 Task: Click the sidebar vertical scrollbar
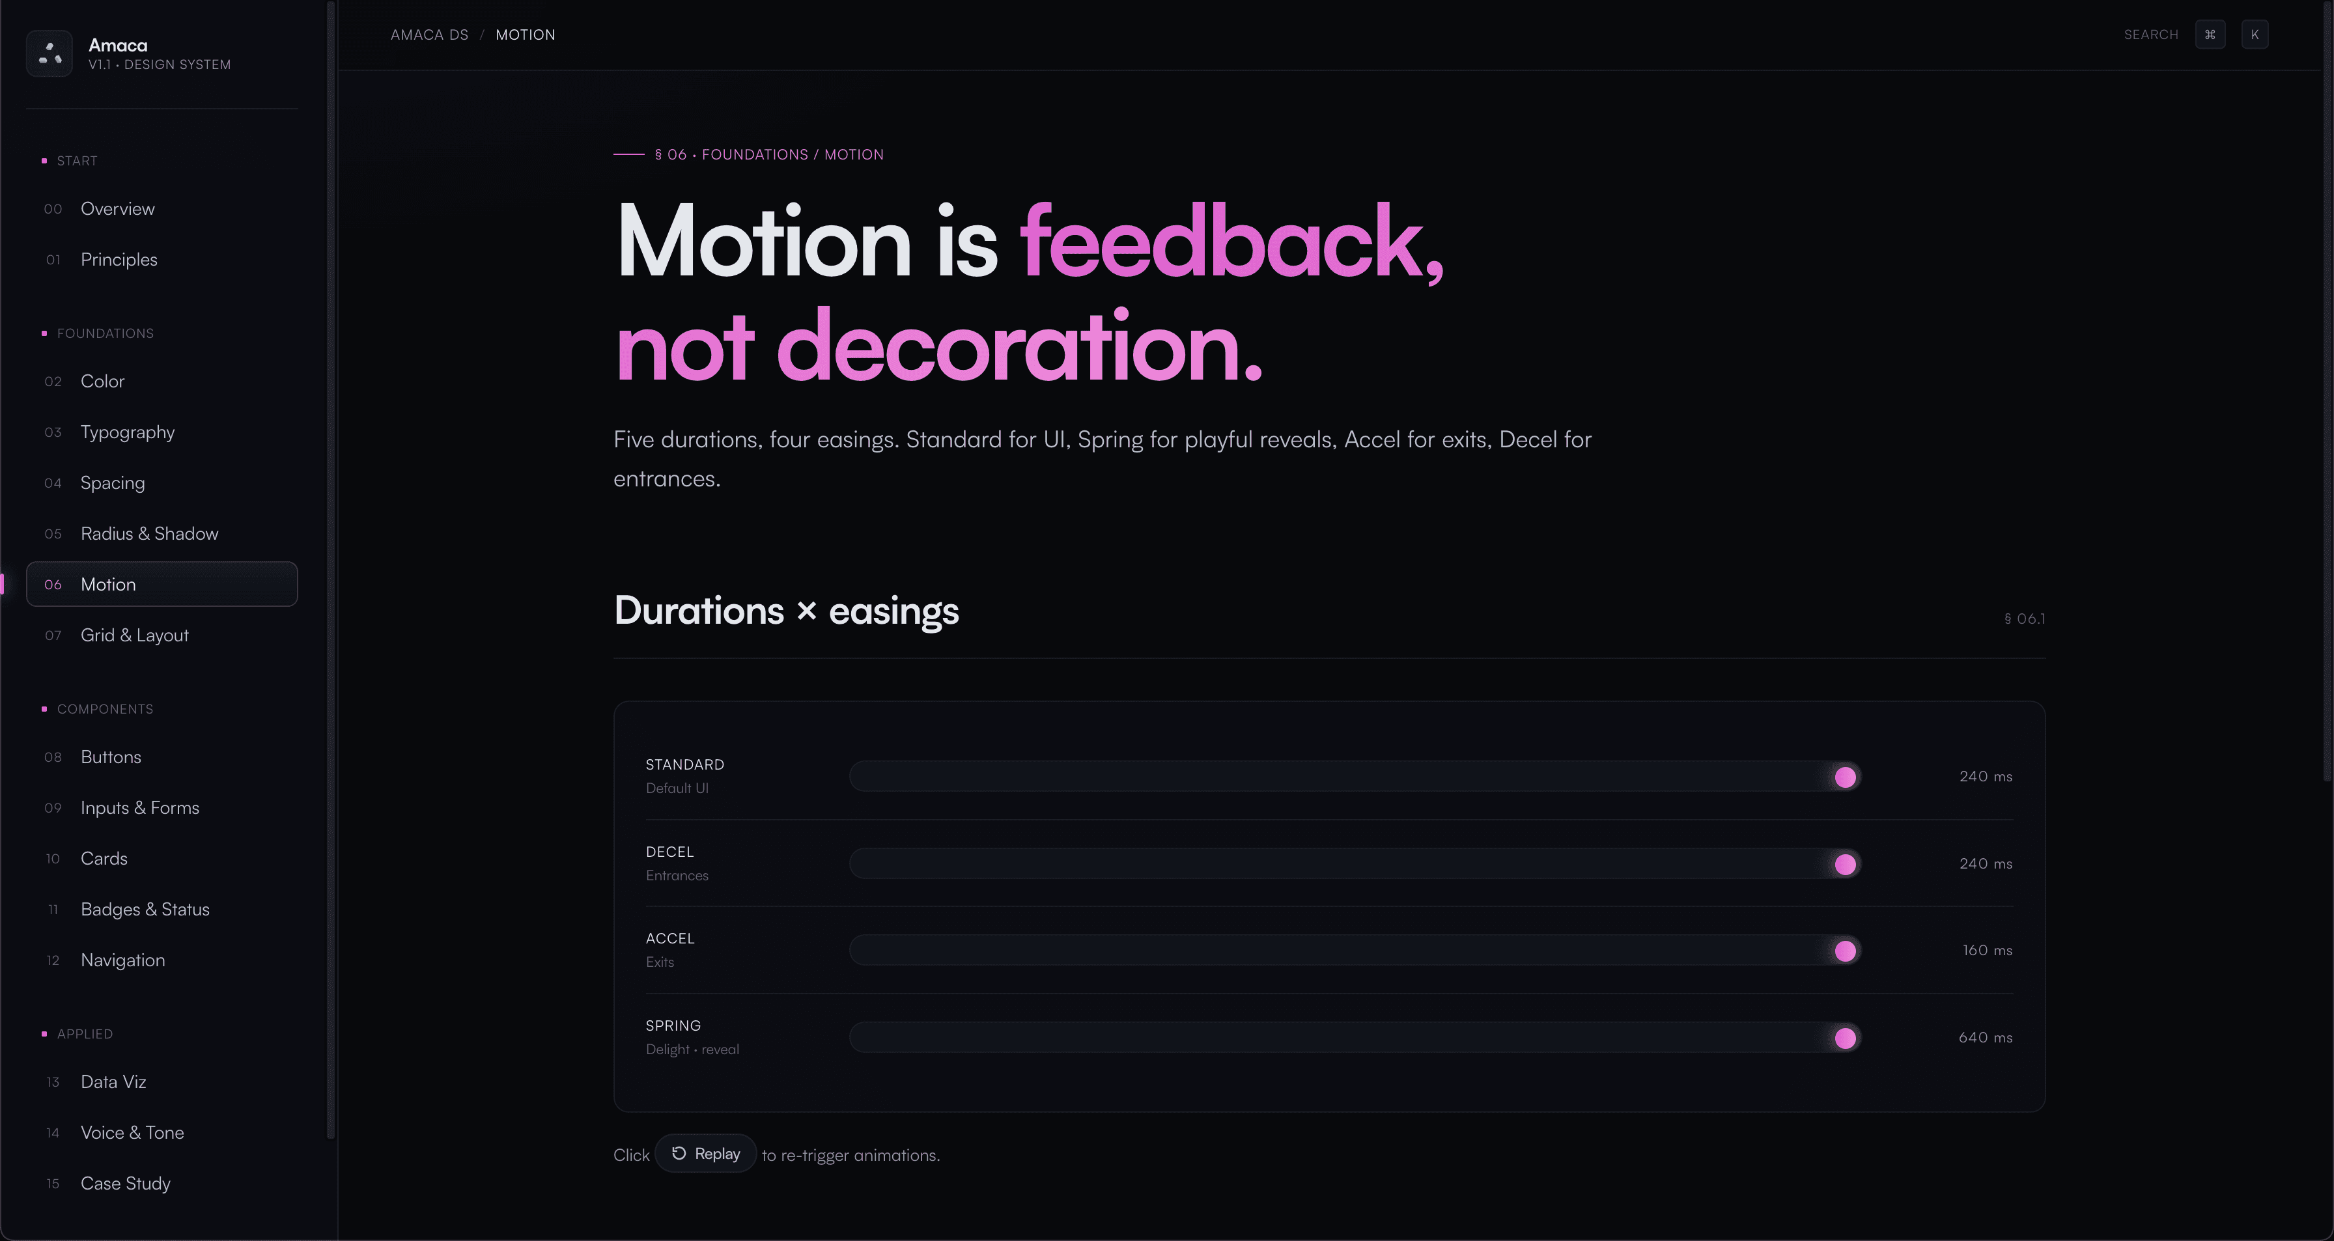click(331, 570)
